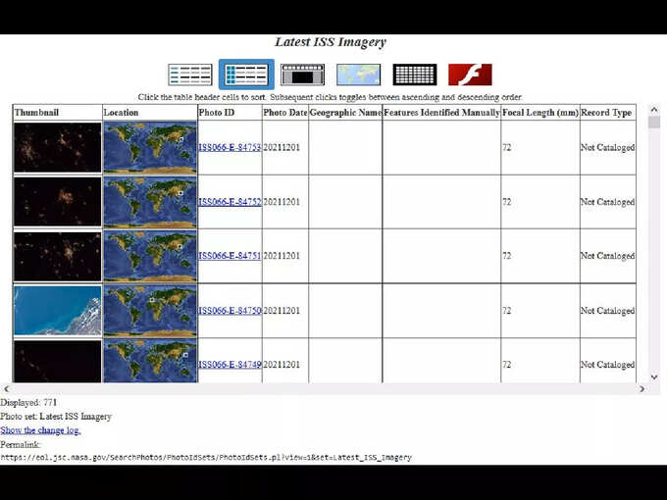Open the red Flash viewer icon

[x=471, y=75]
